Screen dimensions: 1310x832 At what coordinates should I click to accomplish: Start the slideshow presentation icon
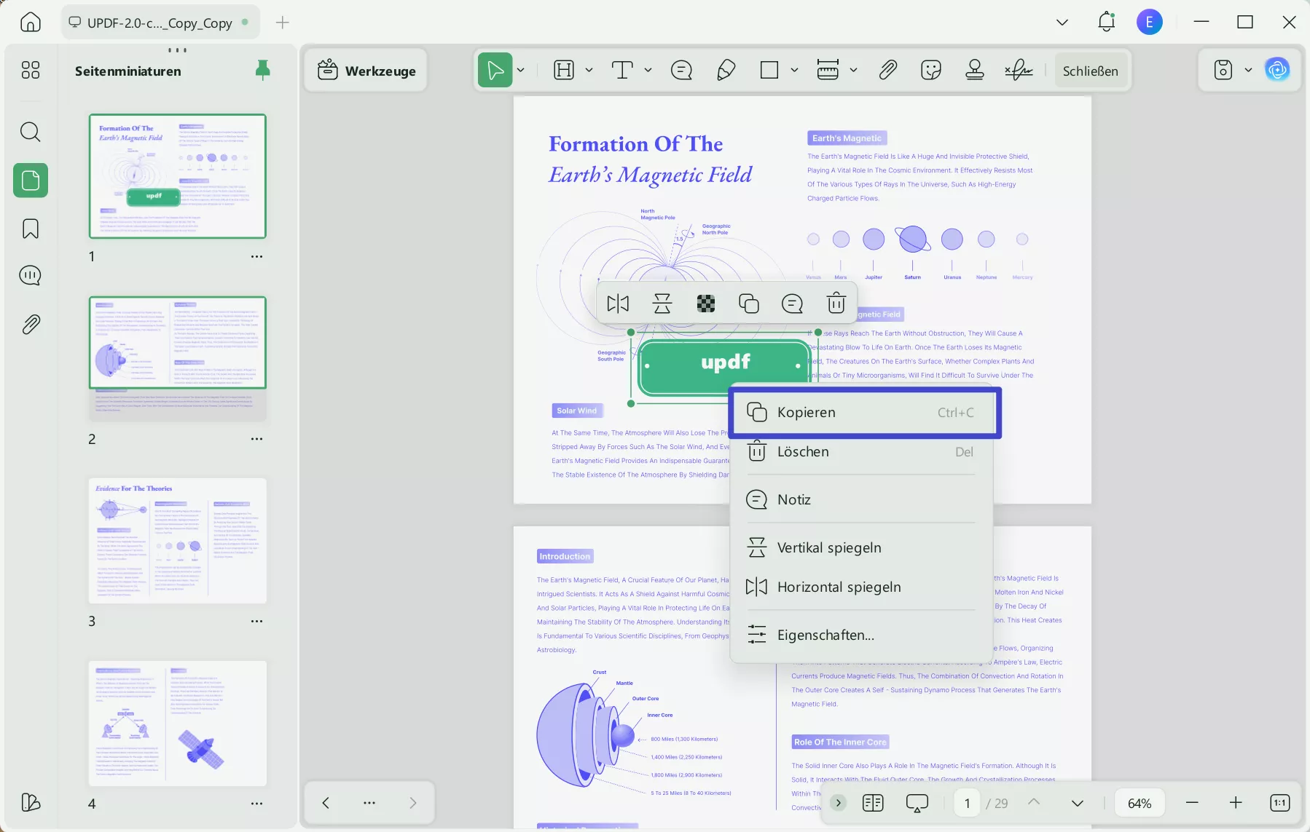(x=917, y=803)
